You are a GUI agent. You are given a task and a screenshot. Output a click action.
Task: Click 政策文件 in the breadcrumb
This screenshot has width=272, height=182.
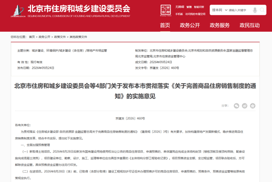(x=60, y=37)
